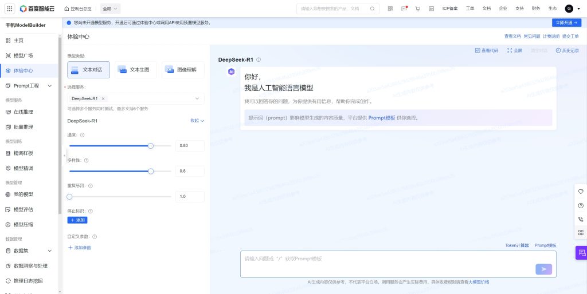The width and height of the screenshot is (587, 294).
Task: Click the 多样性 help icon
Action: pos(86,160)
